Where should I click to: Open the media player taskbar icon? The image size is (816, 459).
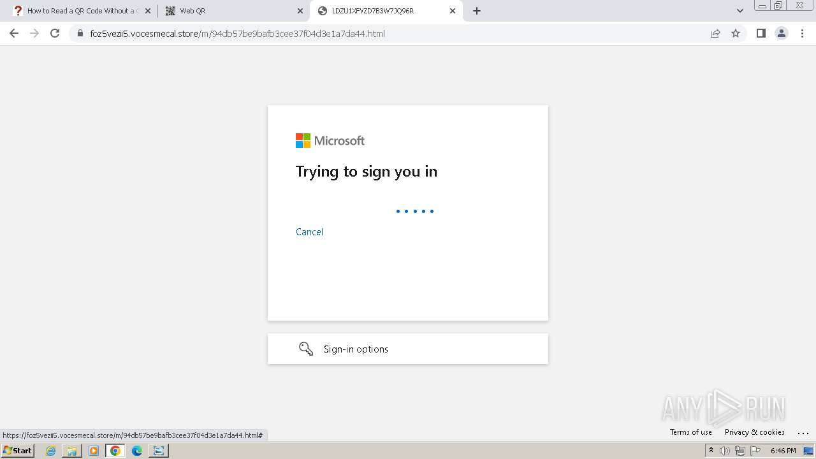point(94,451)
